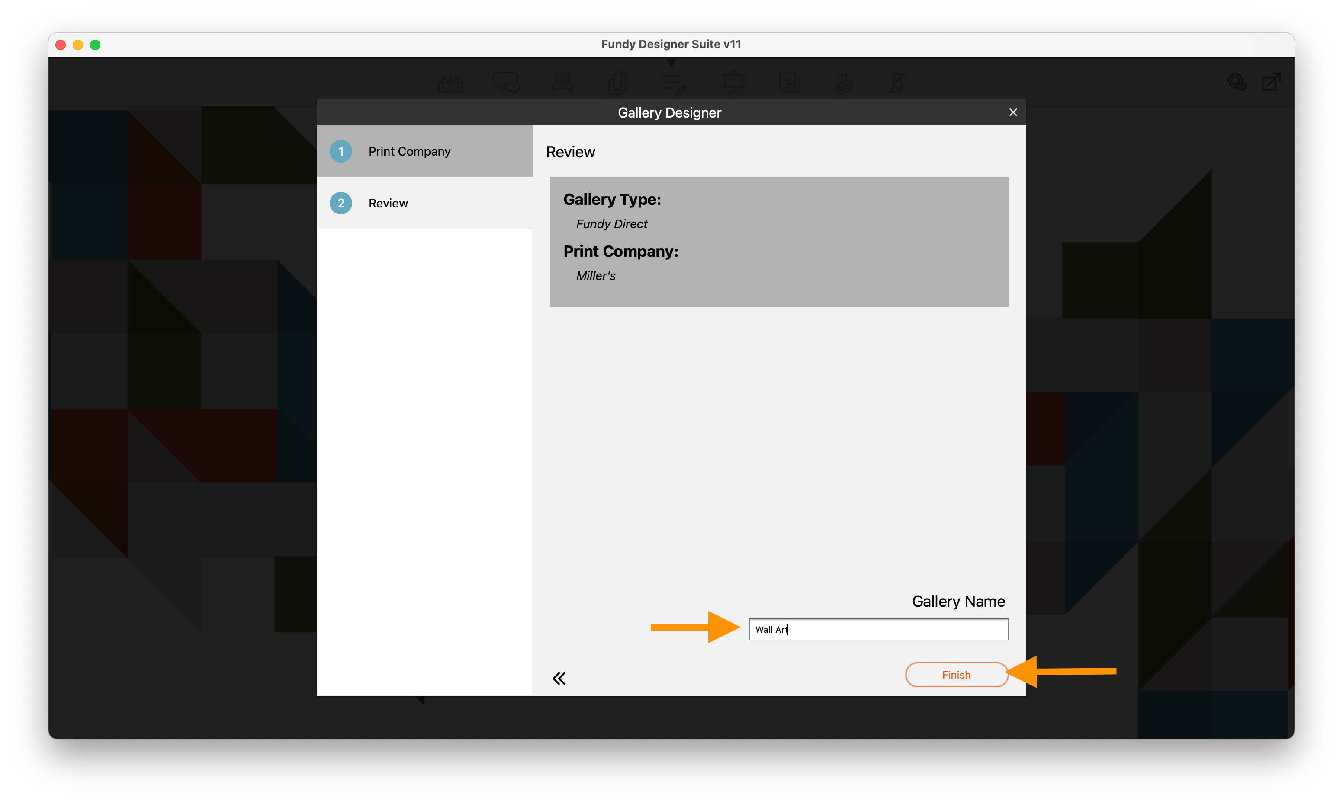Image resolution: width=1343 pixels, height=803 pixels.
Task: Click the 'Miller's' print company text
Action: tap(596, 276)
